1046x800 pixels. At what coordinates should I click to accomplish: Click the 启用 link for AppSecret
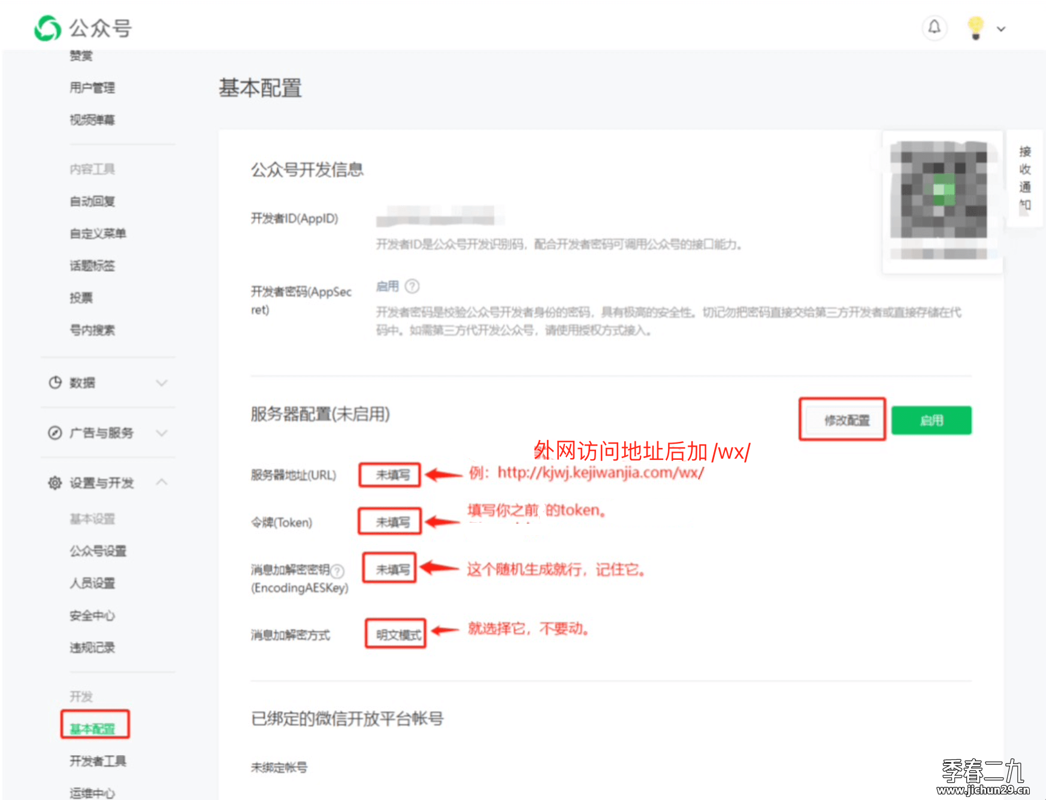(x=388, y=286)
